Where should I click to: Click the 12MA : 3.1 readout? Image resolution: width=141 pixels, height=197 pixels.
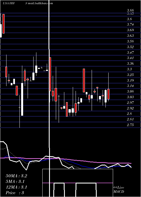pyautogui.click(x=16, y=187)
